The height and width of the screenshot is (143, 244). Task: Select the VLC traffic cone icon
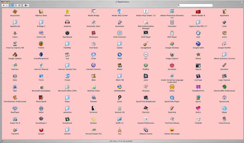point(120,130)
